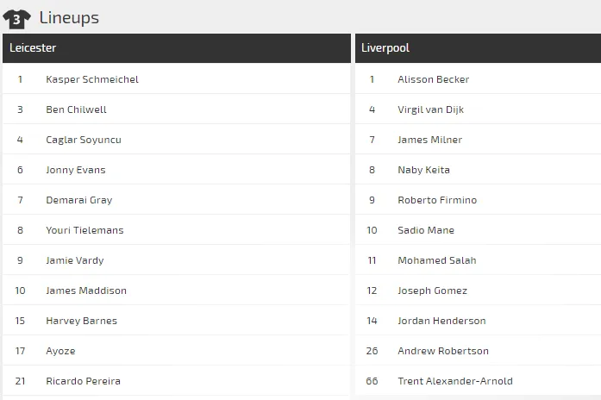Select Jamie Vardy from lineup
The image size is (601, 400).
pos(73,260)
